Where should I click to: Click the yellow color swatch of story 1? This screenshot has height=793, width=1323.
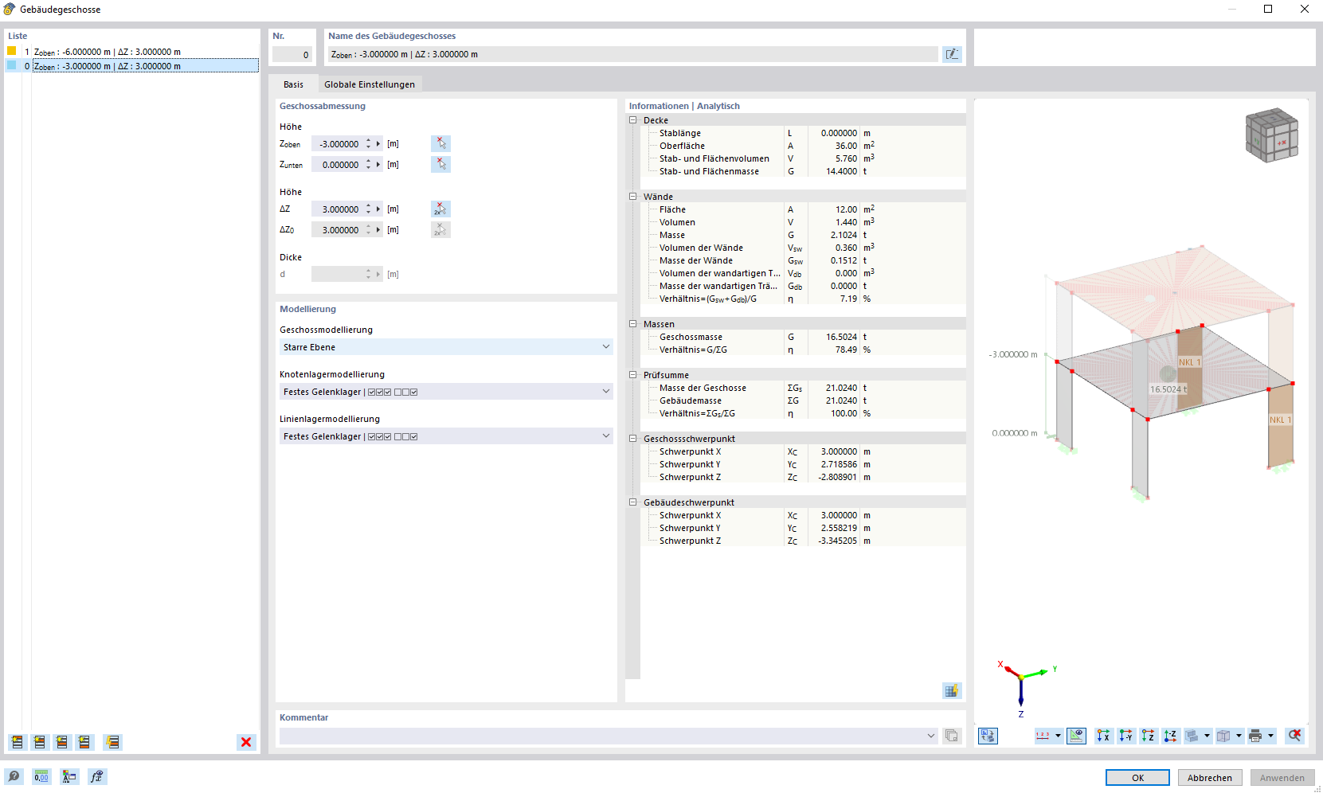(12, 51)
